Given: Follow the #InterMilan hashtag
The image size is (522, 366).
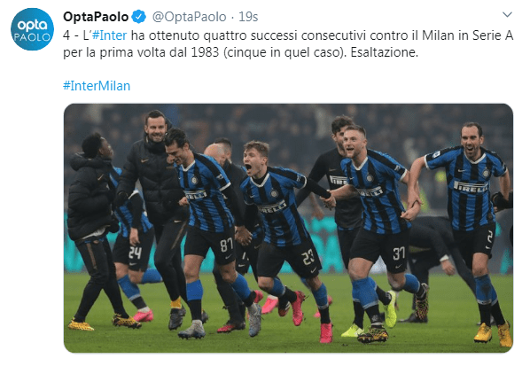Looking at the screenshot, I should 97,86.
